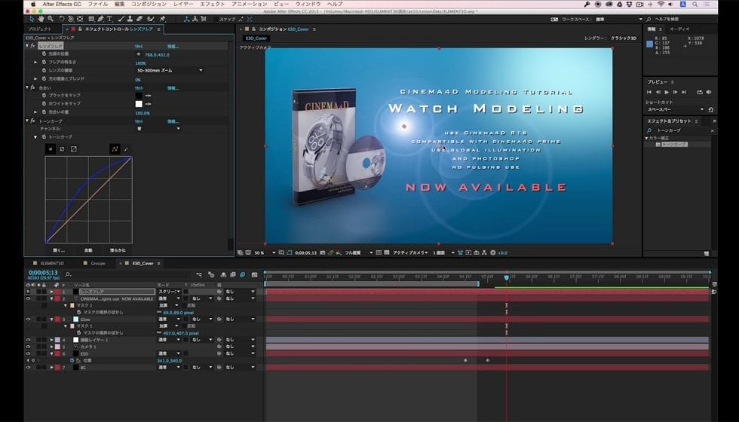739x422 pixels.
Task: Click the About link for Tone Curve effect
Action: point(173,121)
